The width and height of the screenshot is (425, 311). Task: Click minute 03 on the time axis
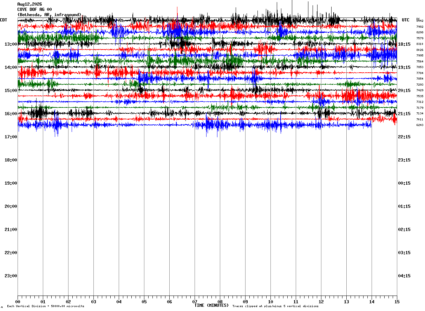pos(93,302)
